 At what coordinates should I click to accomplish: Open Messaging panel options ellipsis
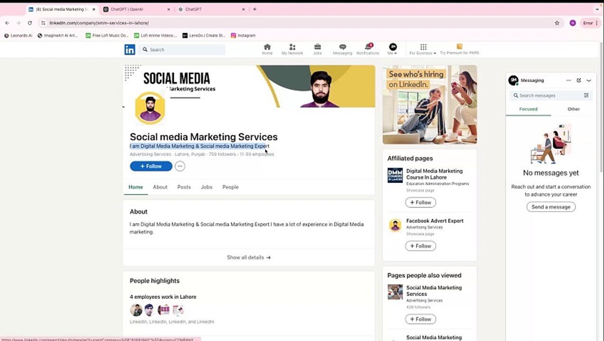tap(568, 81)
